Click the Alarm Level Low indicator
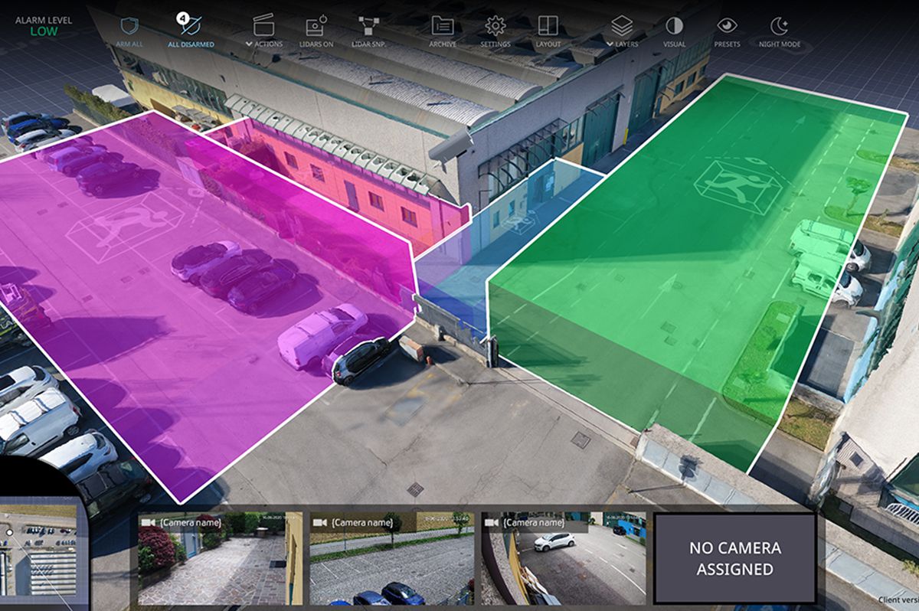 pyautogui.click(x=44, y=26)
